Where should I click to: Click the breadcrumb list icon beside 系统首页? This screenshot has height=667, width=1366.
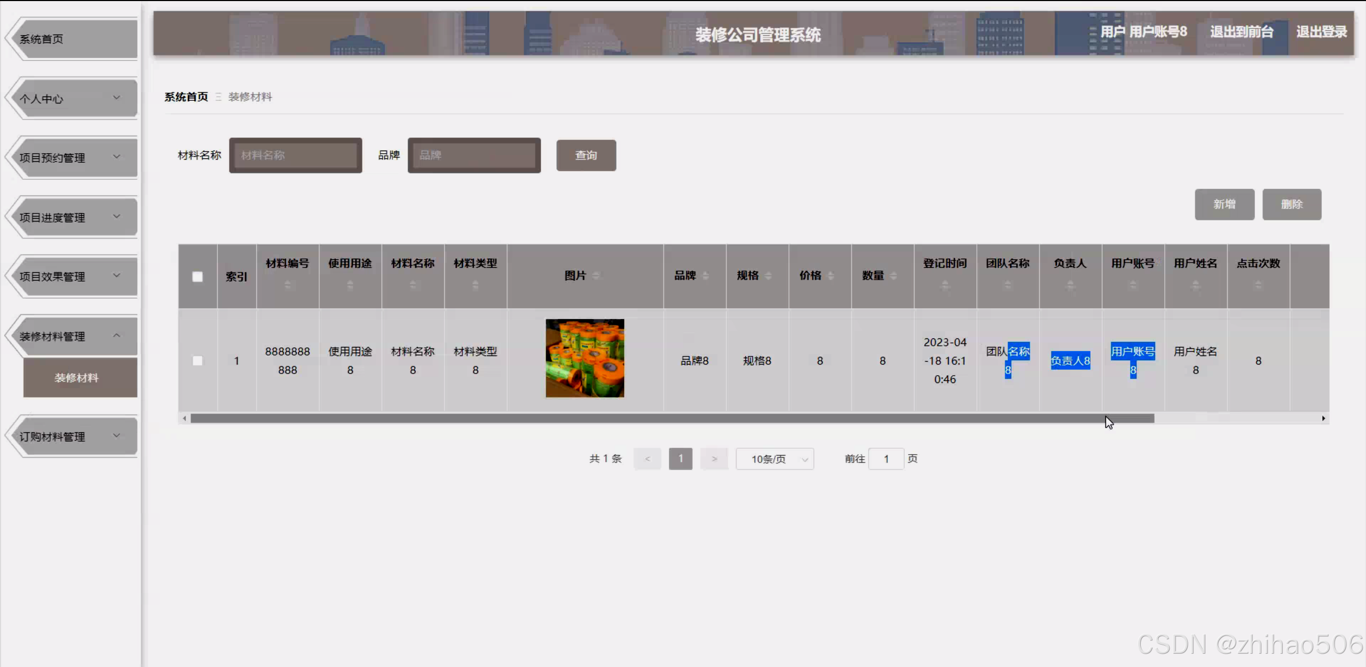point(219,97)
